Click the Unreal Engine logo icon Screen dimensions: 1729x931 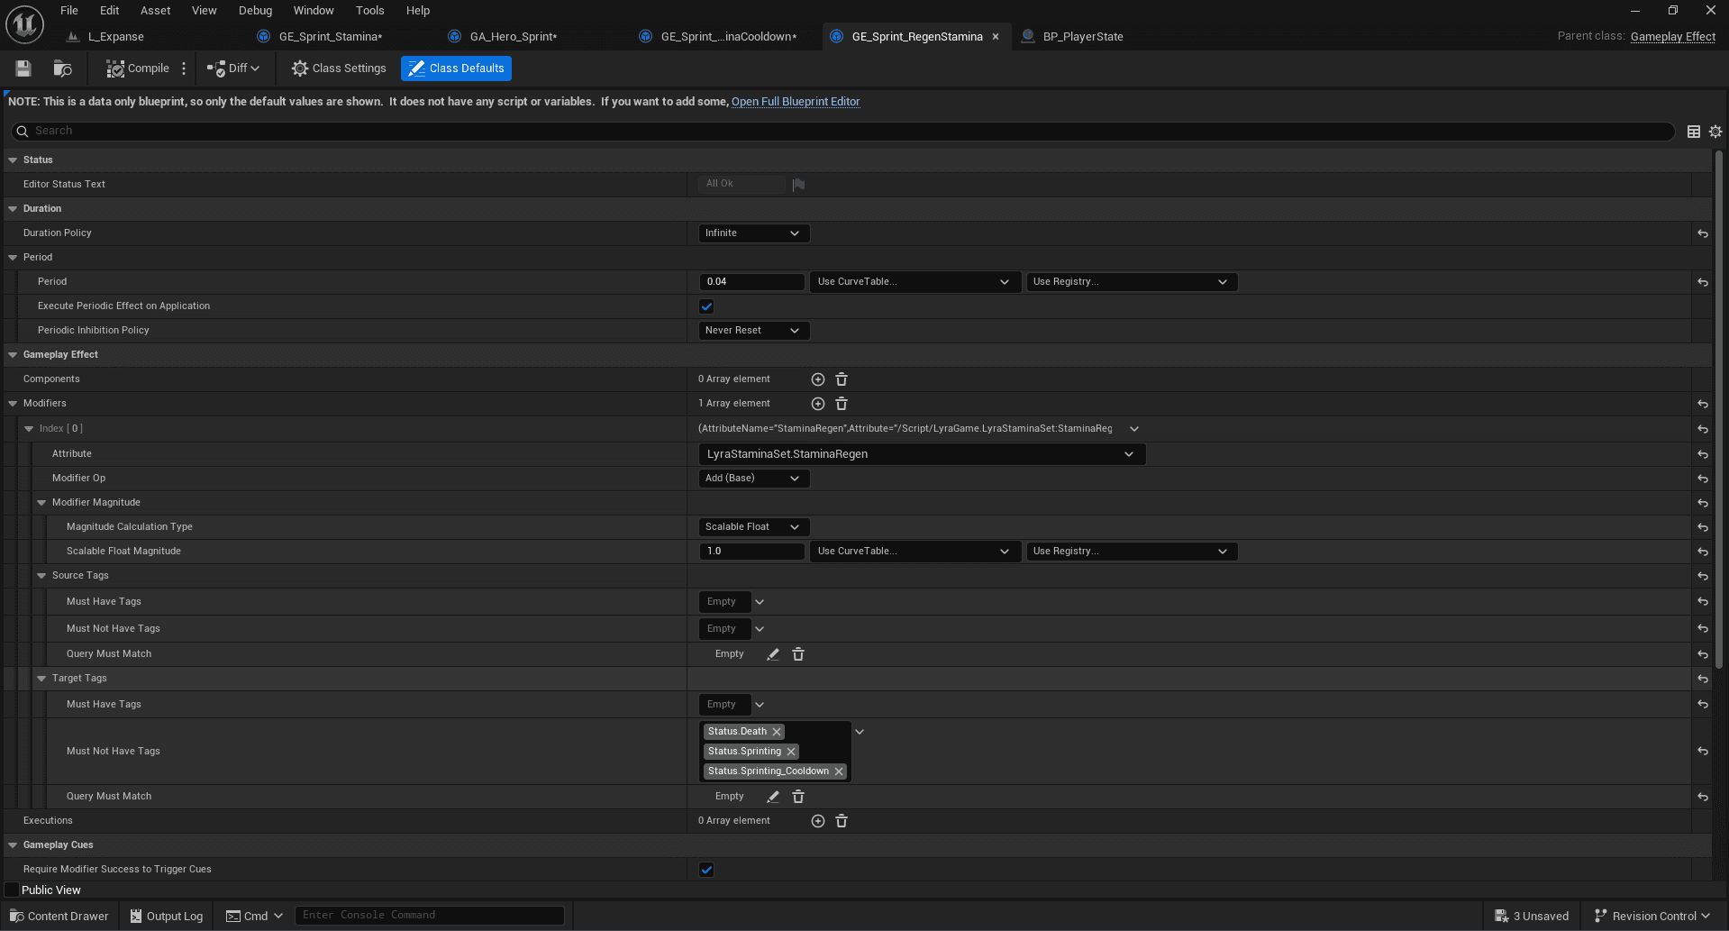pyautogui.click(x=24, y=24)
